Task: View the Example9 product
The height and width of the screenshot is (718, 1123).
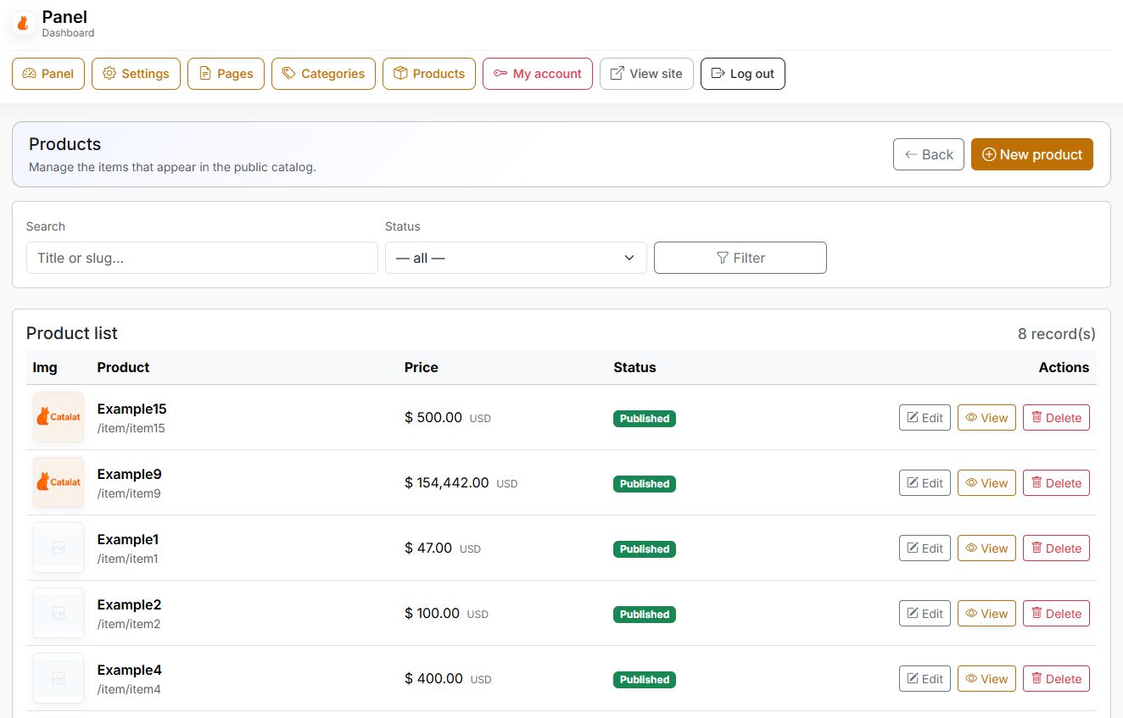Action: (986, 483)
